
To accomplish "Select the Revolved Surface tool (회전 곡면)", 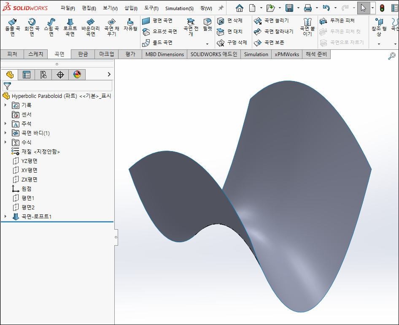I will click(x=32, y=27).
